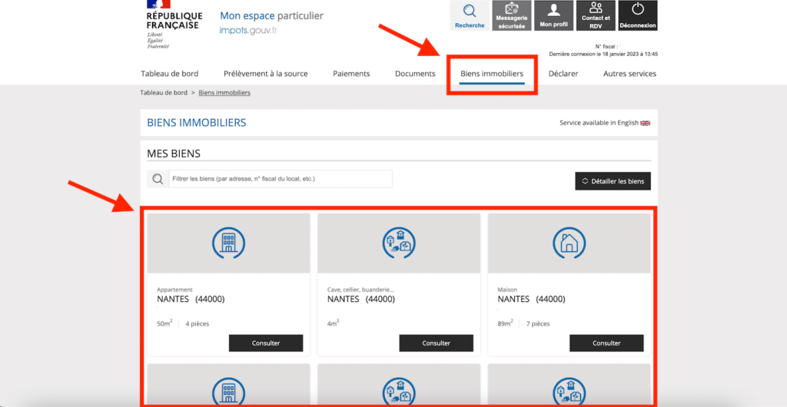This screenshot has height=407, width=787.
Task: Click the Cave, cellier, buanderie label
Action: click(361, 290)
